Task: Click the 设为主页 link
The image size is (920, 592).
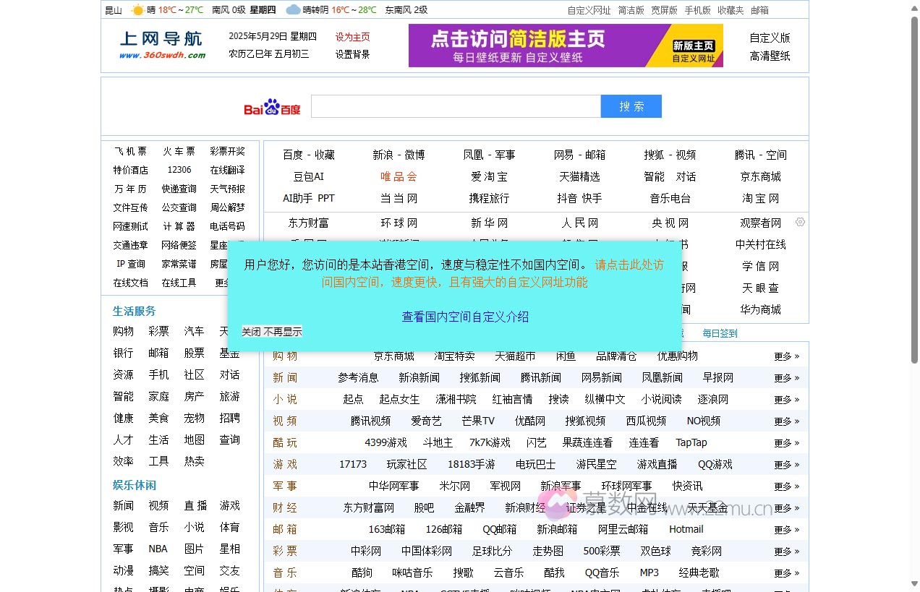Action: 352,36
